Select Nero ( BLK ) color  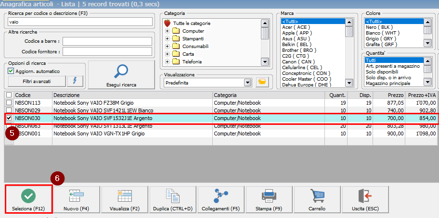(x=394, y=27)
